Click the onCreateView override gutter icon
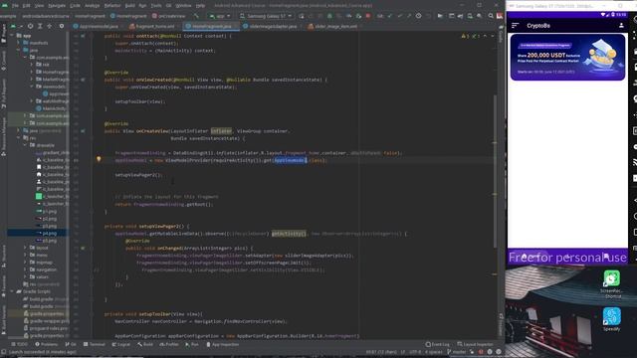 pyautogui.click(x=83, y=131)
